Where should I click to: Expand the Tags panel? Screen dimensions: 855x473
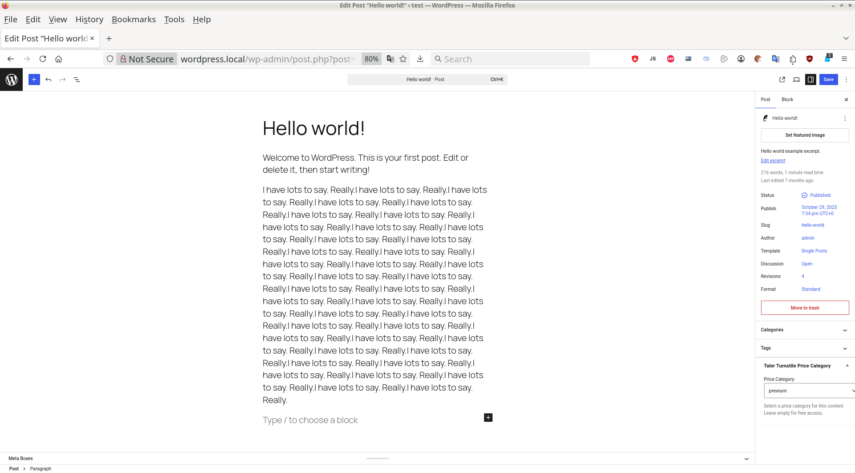click(805, 348)
